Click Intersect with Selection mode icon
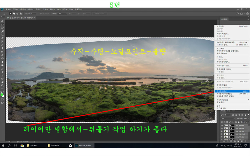 click(21, 14)
